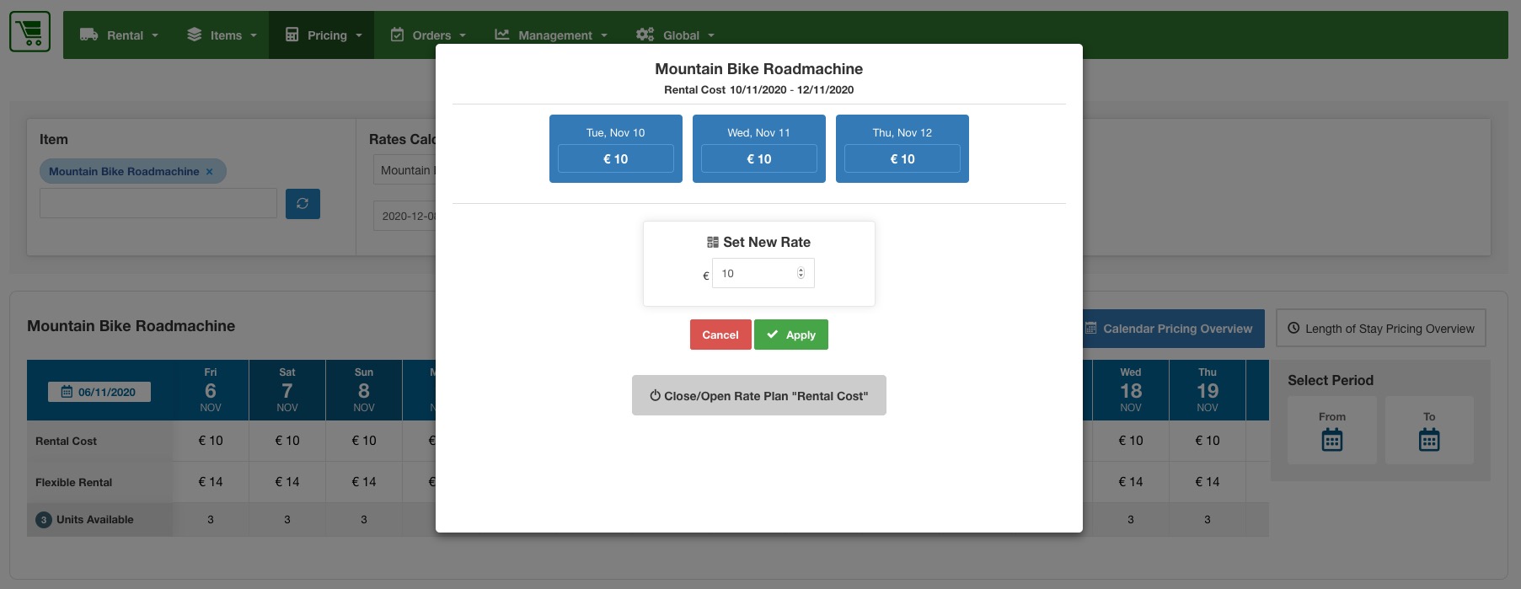Click the 2020-12-0 date field

click(404, 216)
